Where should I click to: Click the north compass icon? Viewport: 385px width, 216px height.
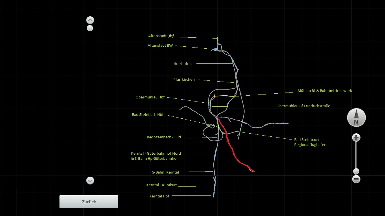pyautogui.click(x=356, y=118)
